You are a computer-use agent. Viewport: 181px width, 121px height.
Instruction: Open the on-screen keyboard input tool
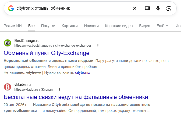(x=147, y=8)
